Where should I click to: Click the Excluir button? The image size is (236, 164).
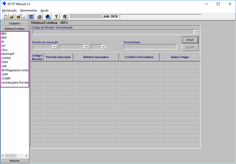tap(190, 47)
